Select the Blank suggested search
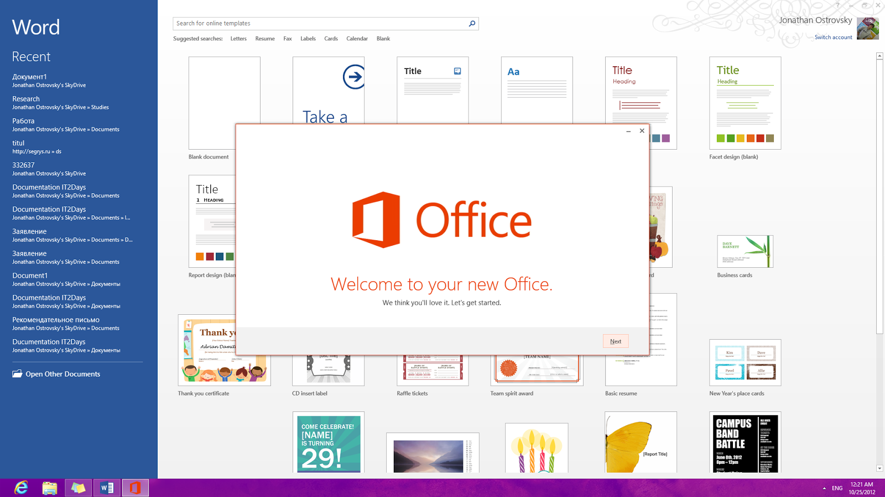 pyautogui.click(x=383, y=39)
